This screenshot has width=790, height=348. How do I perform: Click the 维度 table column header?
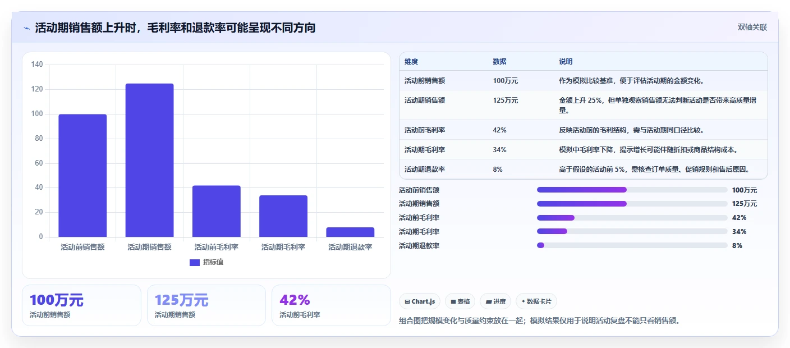411,62
